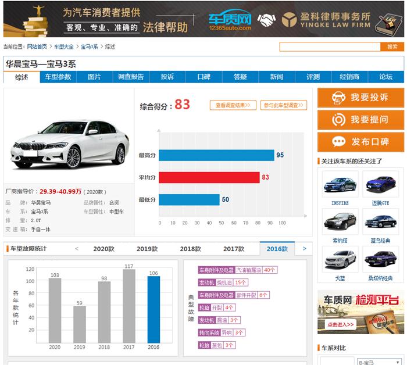Click the Yingke Law Firm logo

point(326,20)
